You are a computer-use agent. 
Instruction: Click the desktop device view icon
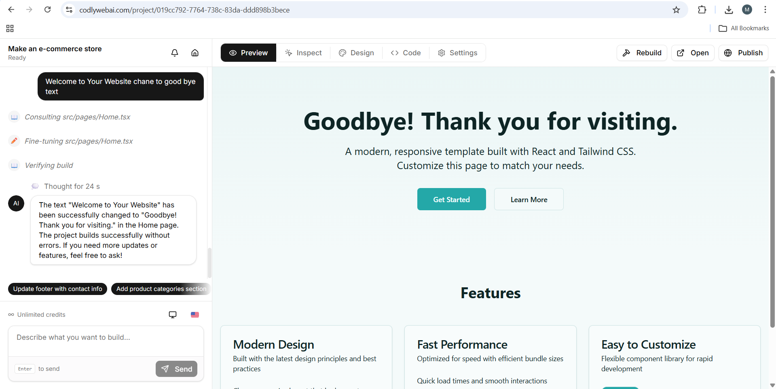point(173,315)
